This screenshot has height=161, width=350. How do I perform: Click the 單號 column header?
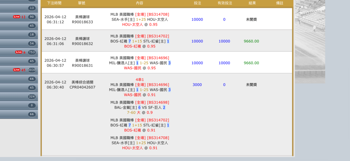(x=82, y=3)
